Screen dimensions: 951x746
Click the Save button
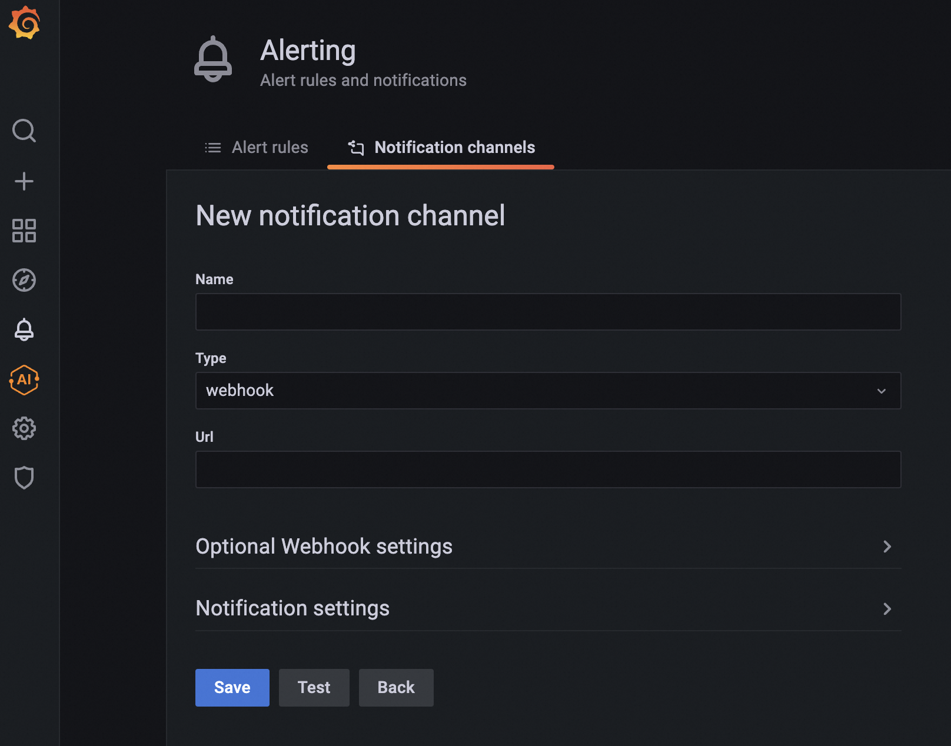tap(232, 687)
